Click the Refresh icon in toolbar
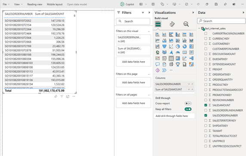The image size is (246, 156). [198, 4]
